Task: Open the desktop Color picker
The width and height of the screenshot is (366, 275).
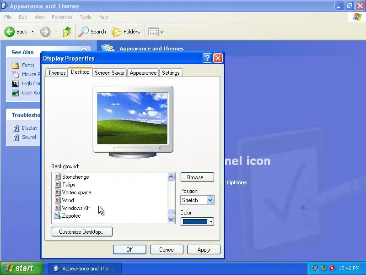Action: [x=197, y=221]
